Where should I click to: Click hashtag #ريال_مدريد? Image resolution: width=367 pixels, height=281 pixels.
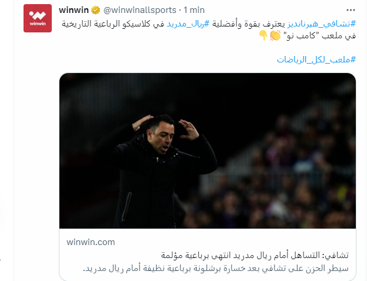[188, 24]
